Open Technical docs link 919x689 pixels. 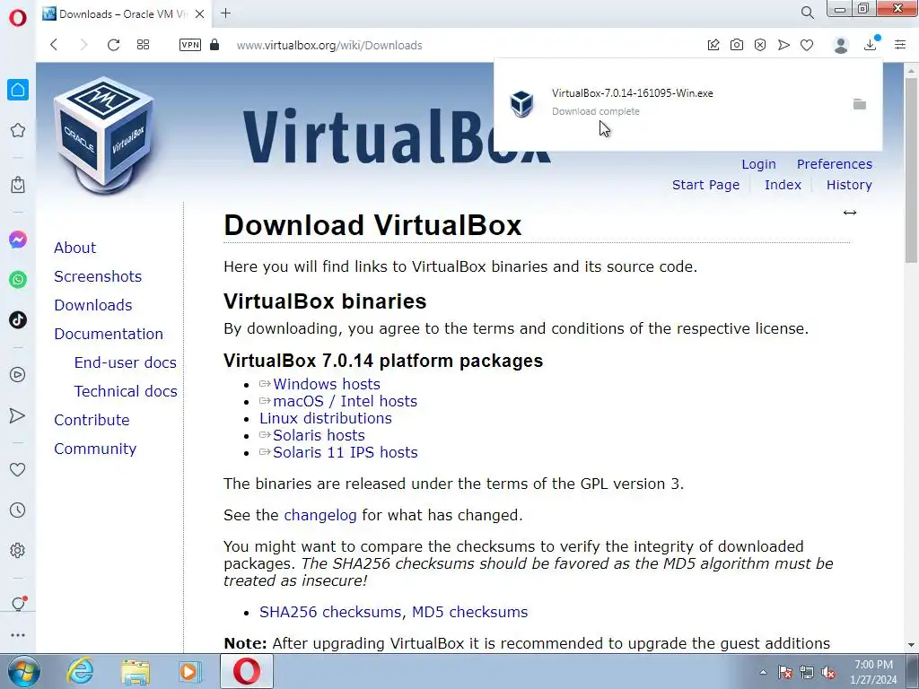tap(126, 391)
